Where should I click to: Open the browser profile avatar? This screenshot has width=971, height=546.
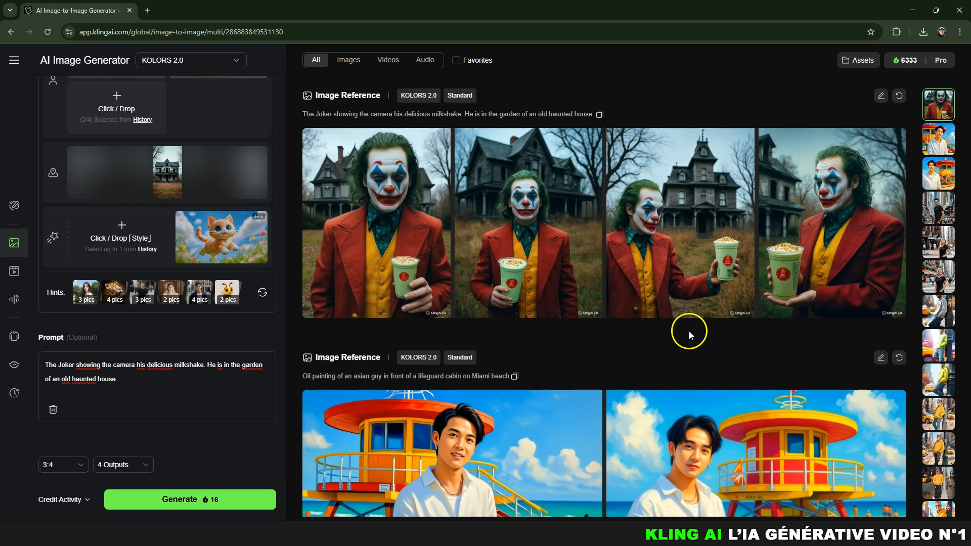point(942,32)
